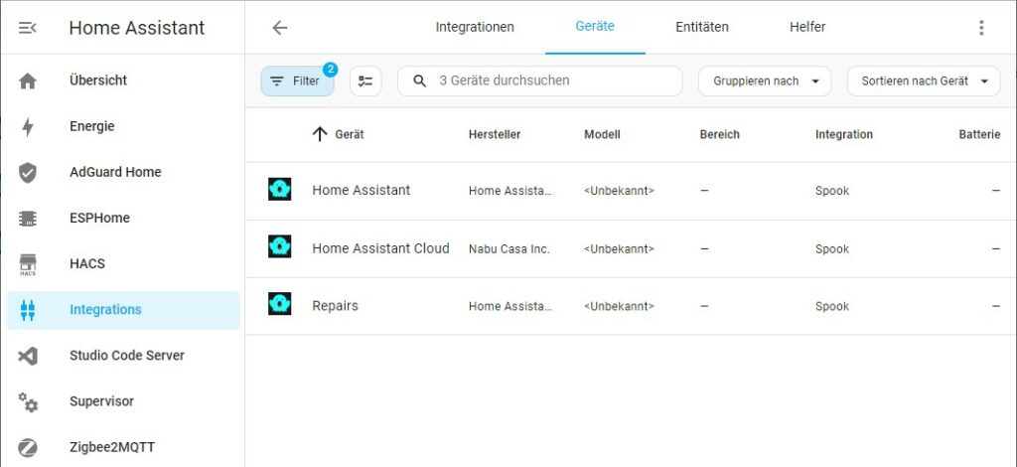Open the three-dot overflow menu
Image resolution: width=1017 pixels, height=467 pixels.
pos(980,27)
